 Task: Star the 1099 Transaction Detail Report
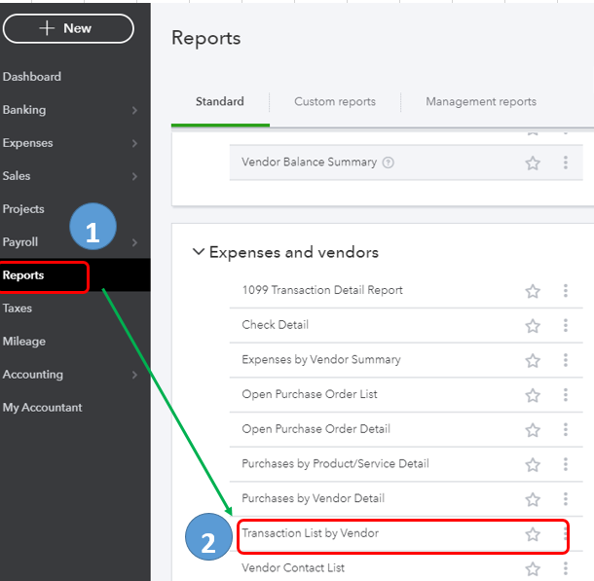(533, 291)
